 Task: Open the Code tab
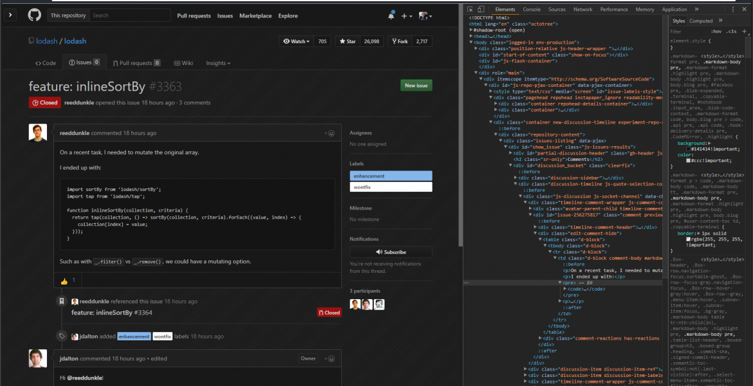pyautogui.click(x=46, y=63)
